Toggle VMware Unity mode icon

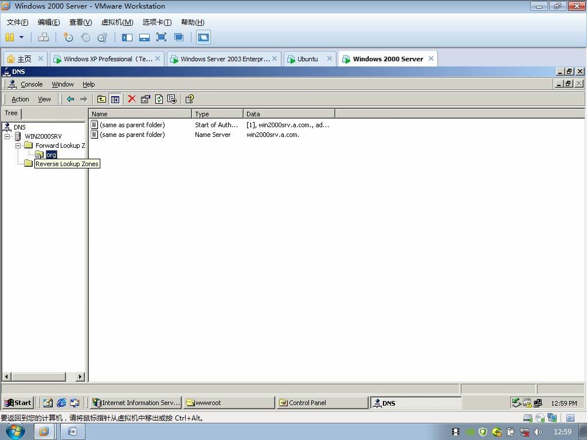coord(179,37)
